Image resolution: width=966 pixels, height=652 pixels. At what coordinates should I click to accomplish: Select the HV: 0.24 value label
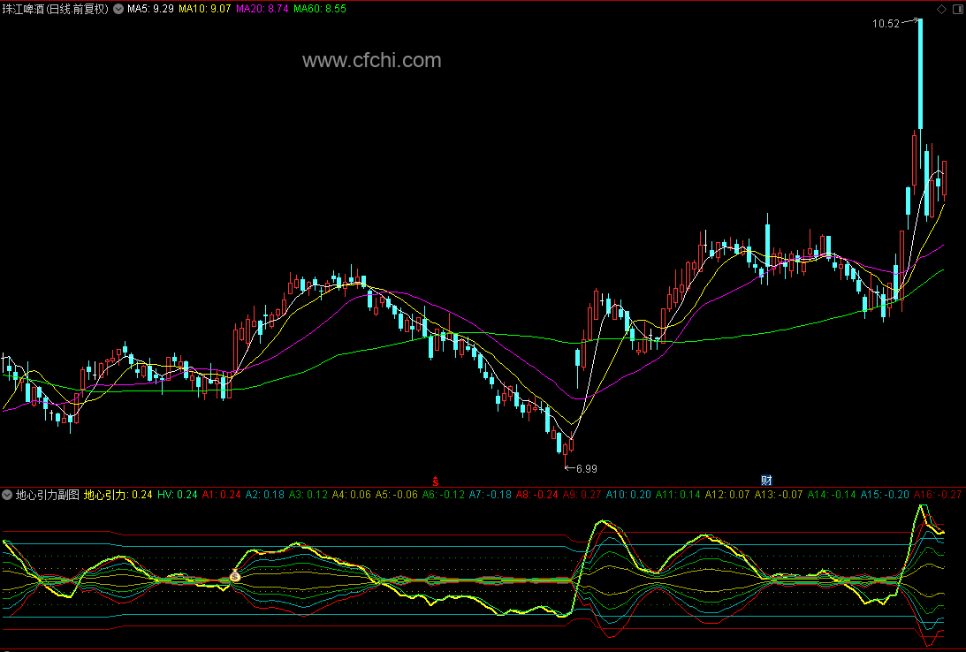[178, 495]
